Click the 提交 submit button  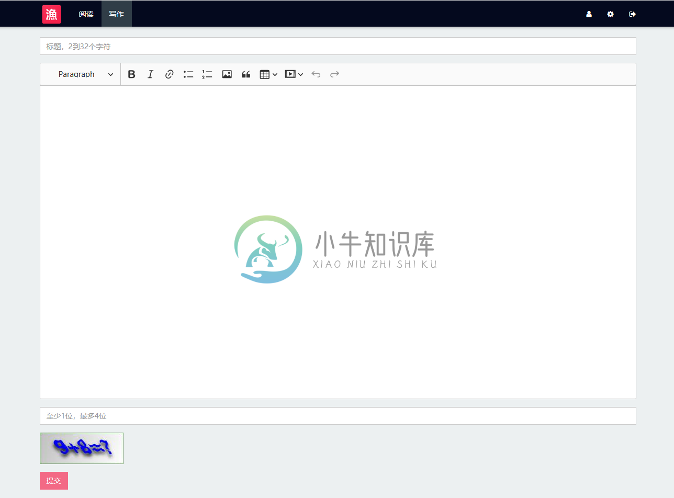(x=54, y=481)
